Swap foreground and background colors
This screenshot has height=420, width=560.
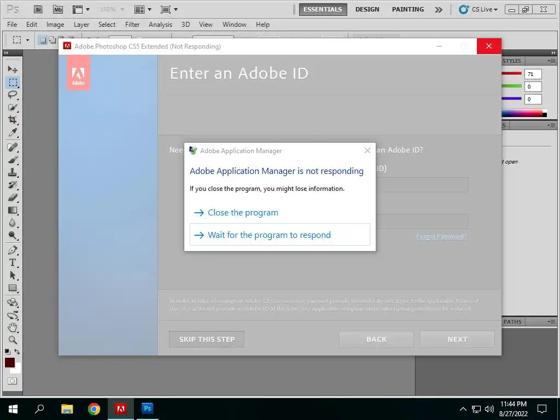point(17,352)
